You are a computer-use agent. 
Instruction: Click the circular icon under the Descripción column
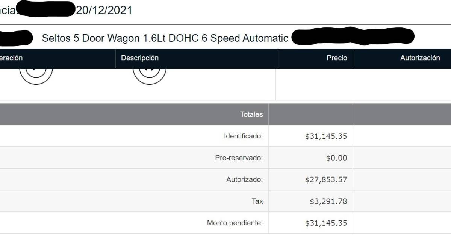150,75
